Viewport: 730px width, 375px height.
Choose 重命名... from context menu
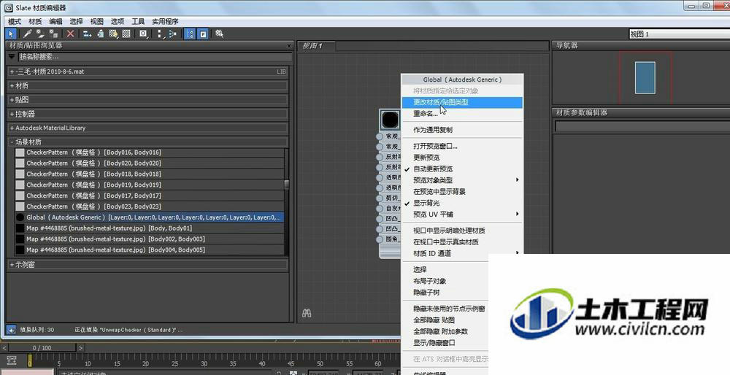pyautogui.click(x=462, y=114)
